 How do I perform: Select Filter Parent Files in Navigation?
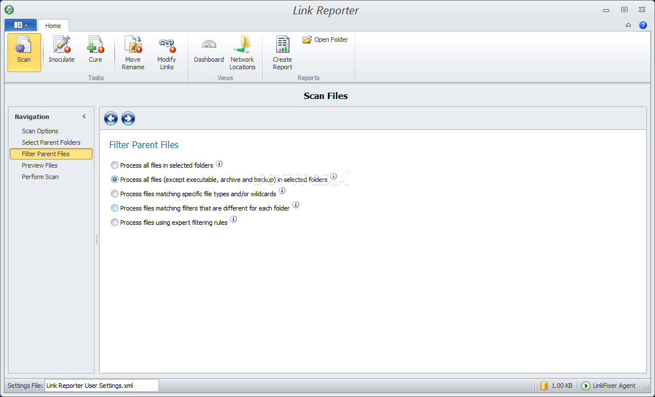(x=51, y=154)
